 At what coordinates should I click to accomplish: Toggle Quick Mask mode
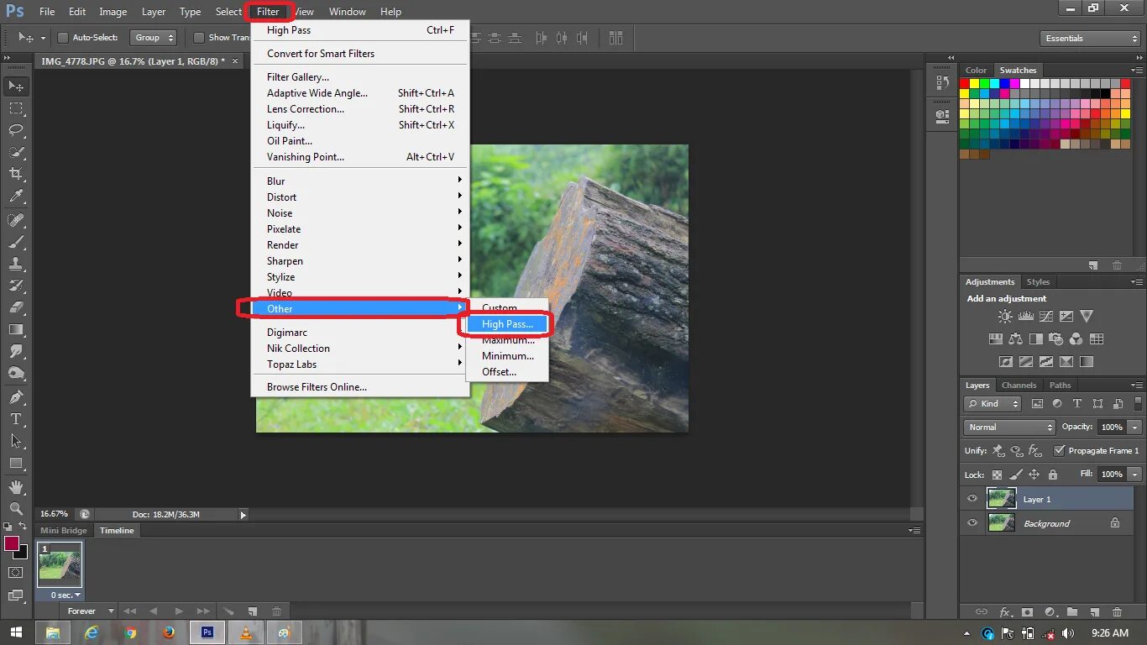tap(16, 573)
